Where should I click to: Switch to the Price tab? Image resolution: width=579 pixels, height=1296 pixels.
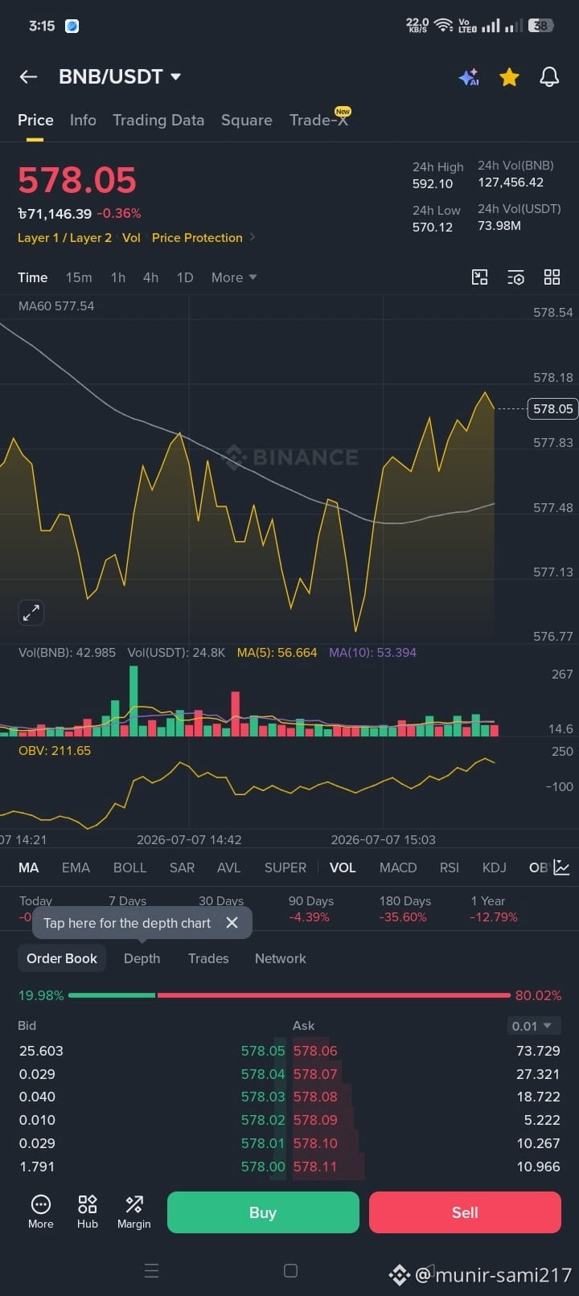click(x=35, y=120)
